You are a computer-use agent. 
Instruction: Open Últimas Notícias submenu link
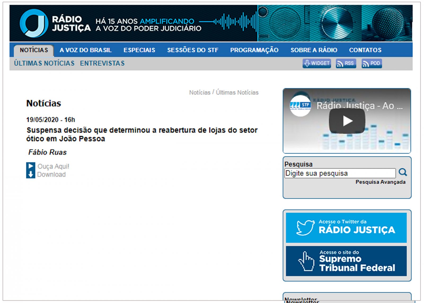pos(44,63)
